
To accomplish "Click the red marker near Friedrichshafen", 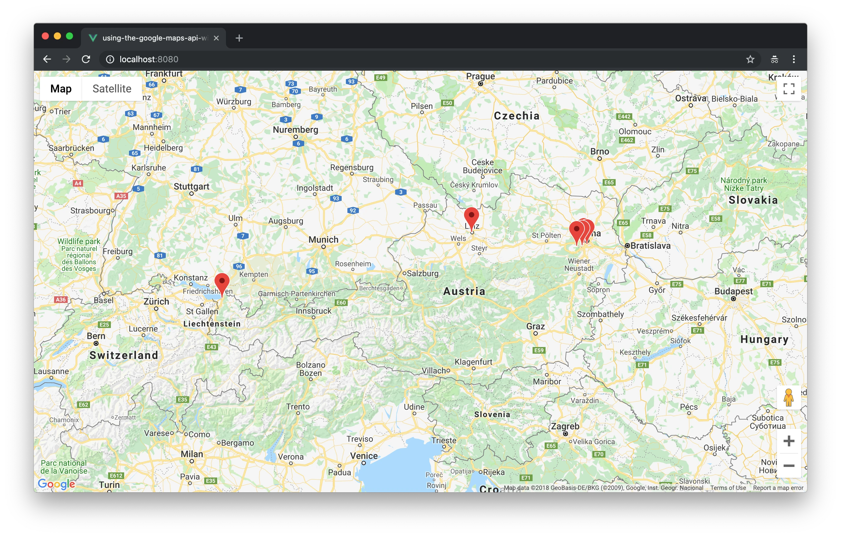I will pyautogui.click(x=222, y=283).
